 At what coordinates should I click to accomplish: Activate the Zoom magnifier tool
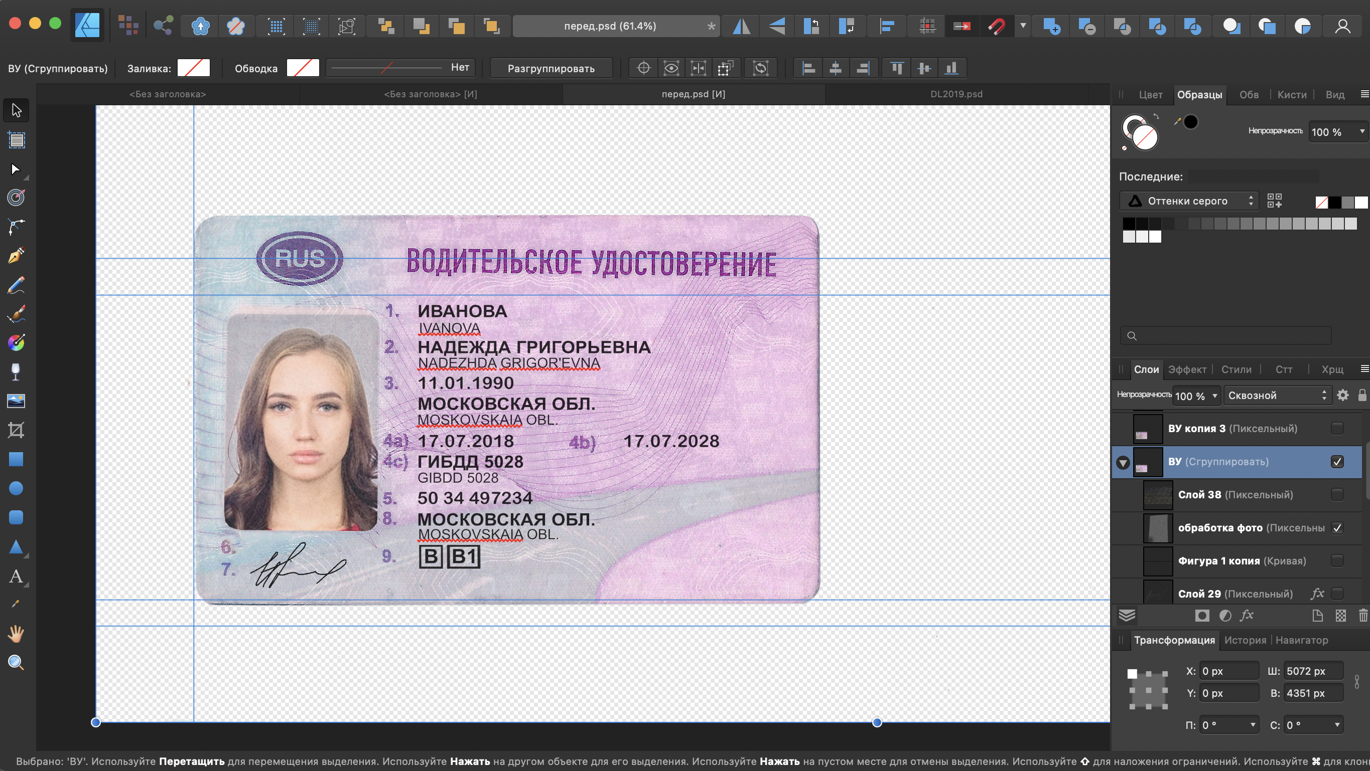click(16, 663)
